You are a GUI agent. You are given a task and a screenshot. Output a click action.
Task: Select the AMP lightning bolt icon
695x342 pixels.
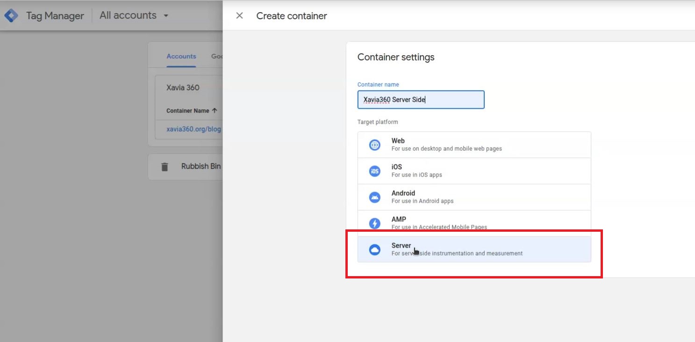point(375,223)
